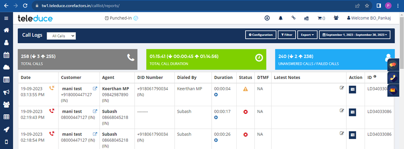Open the team group sidebar icon
Screen dimensions: 404x149
coord(6,105)
